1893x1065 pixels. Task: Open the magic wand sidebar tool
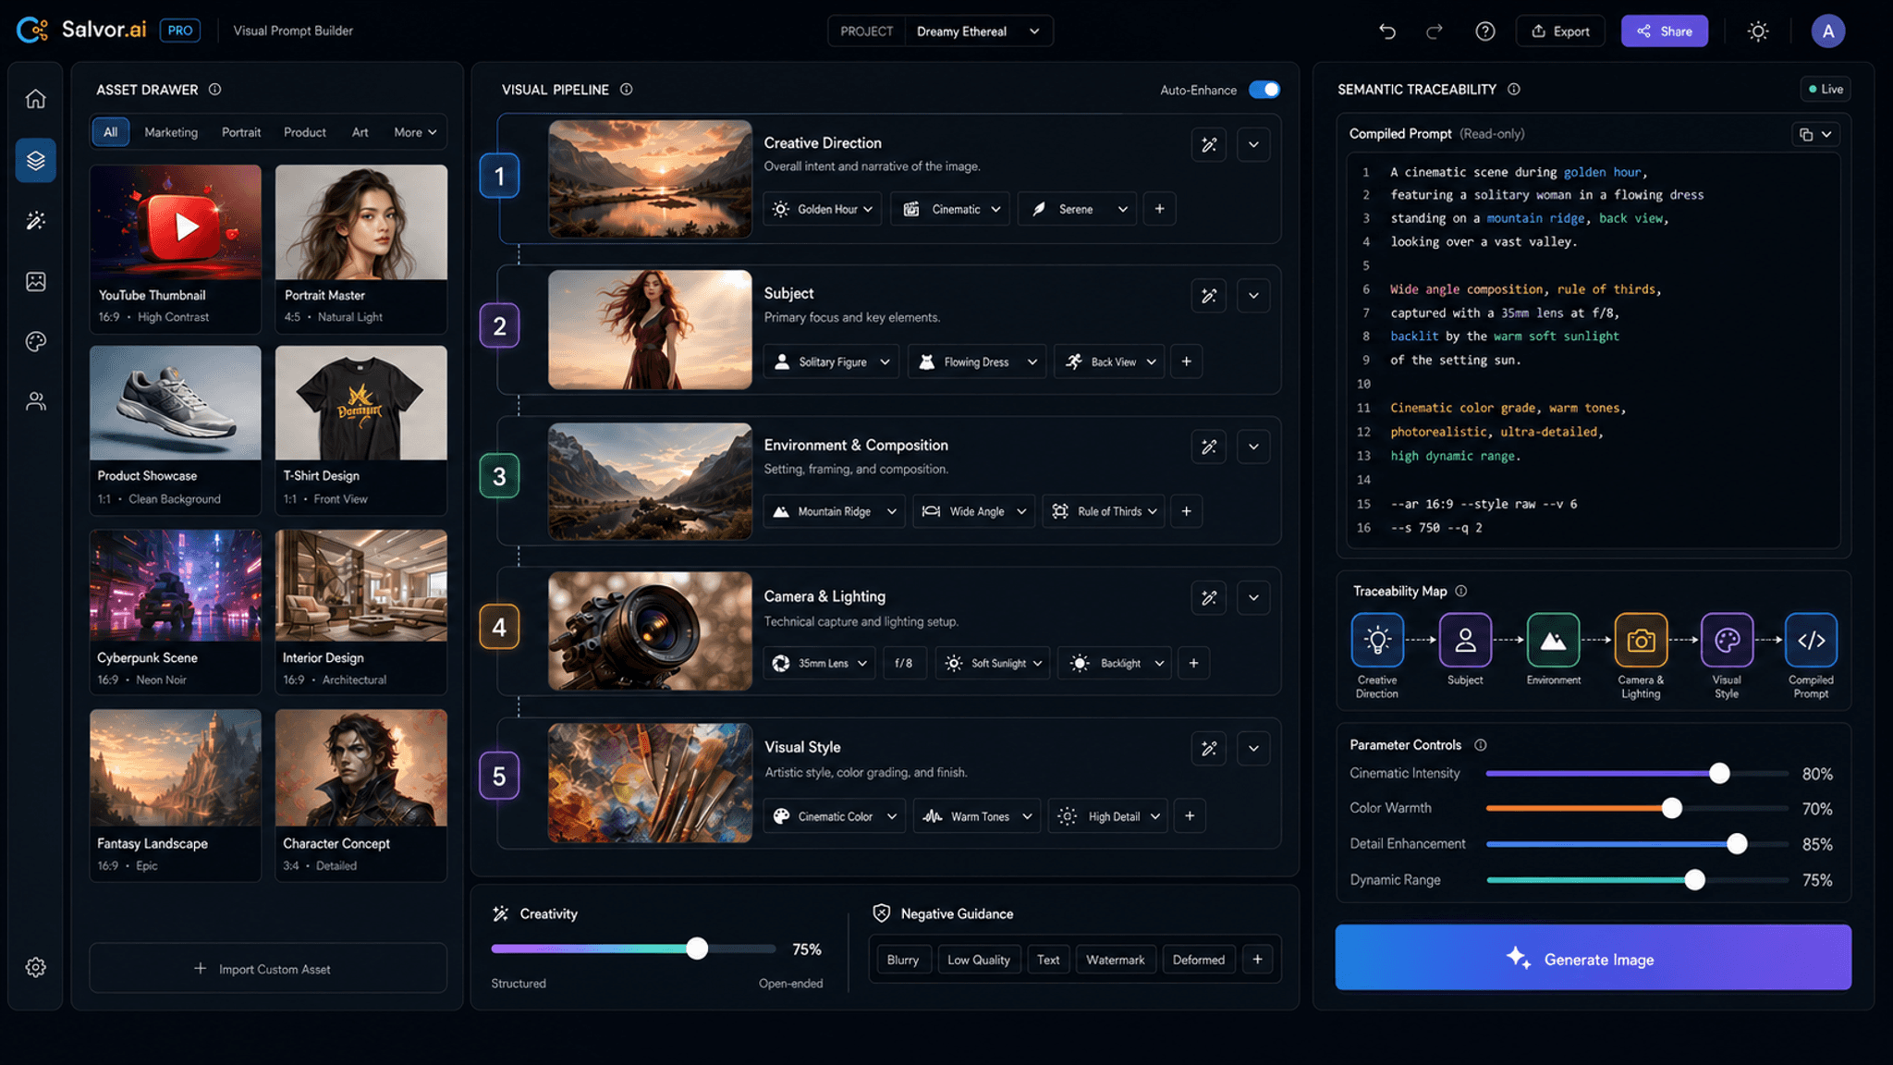[x=35, y=220]
